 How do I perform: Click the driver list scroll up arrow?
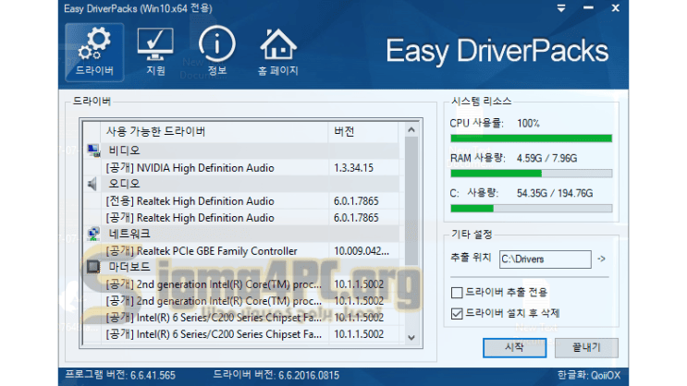coord(411,129)
